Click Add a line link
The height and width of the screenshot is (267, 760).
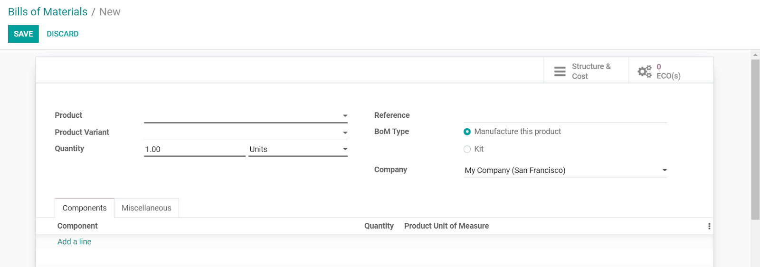[74, 241]
